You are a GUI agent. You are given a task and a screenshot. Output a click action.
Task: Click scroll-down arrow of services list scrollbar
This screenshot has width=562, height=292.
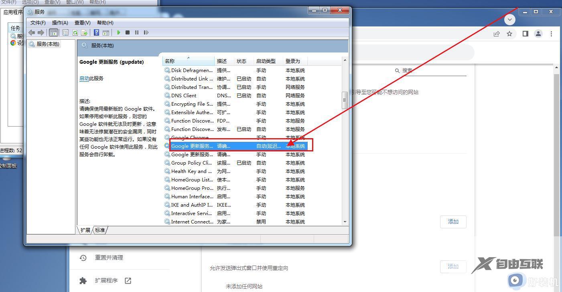[345, 222]
